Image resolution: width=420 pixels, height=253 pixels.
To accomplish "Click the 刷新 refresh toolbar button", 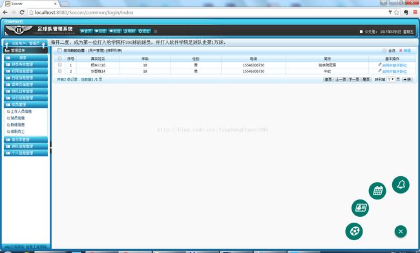I will click(130, 31).
